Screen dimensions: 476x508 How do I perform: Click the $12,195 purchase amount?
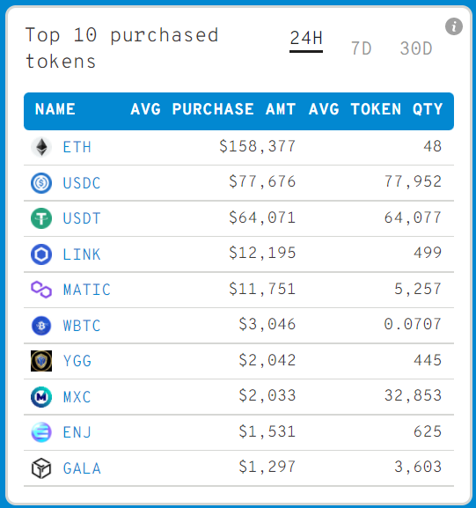point(262,253)
